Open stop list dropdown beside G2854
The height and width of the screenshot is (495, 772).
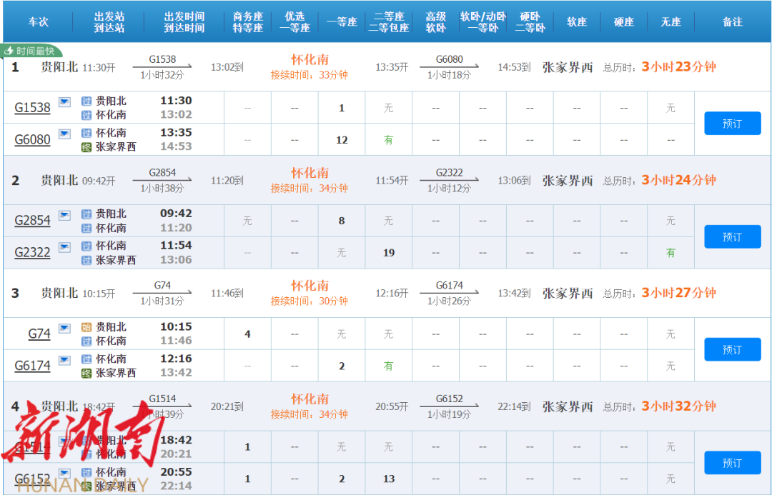[x=64, y=215]
